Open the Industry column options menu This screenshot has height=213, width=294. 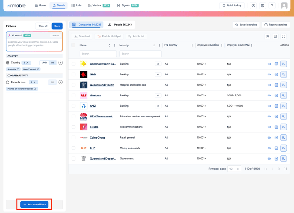click(159, 45)
